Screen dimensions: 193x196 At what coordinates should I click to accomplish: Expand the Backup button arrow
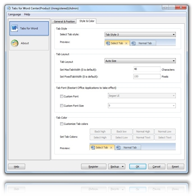[123, 166]
